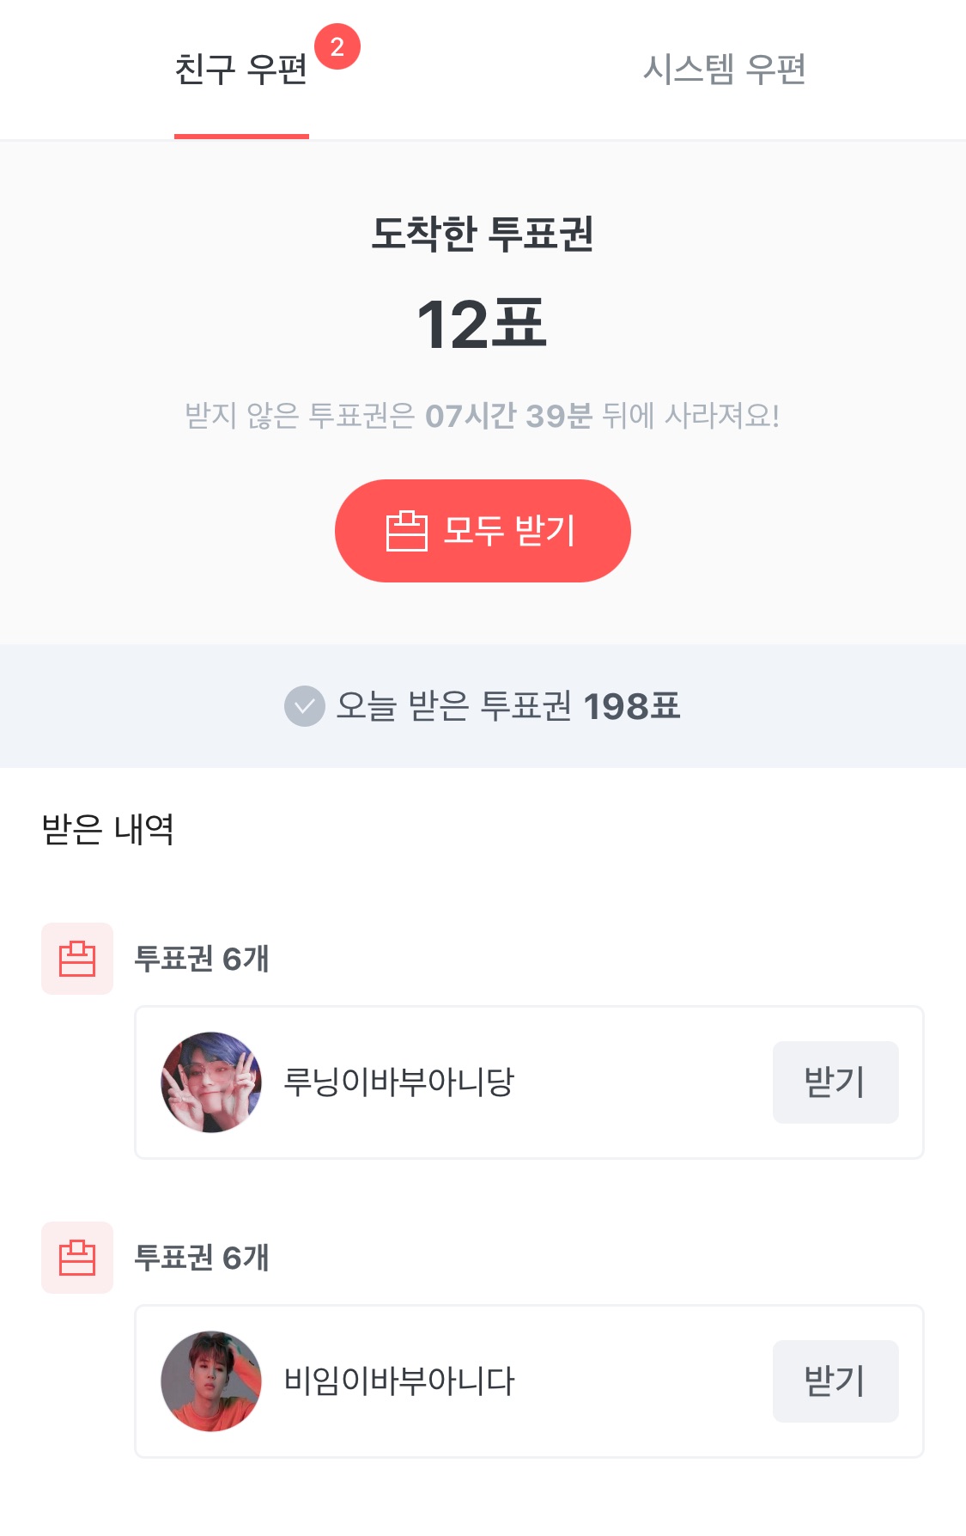The image size is (966, 1536).
Task: Tap the red notification badge showing 2
Action: [x=337, y=47]
